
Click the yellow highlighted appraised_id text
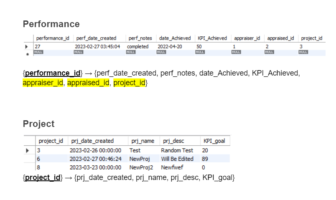(88, 83)
